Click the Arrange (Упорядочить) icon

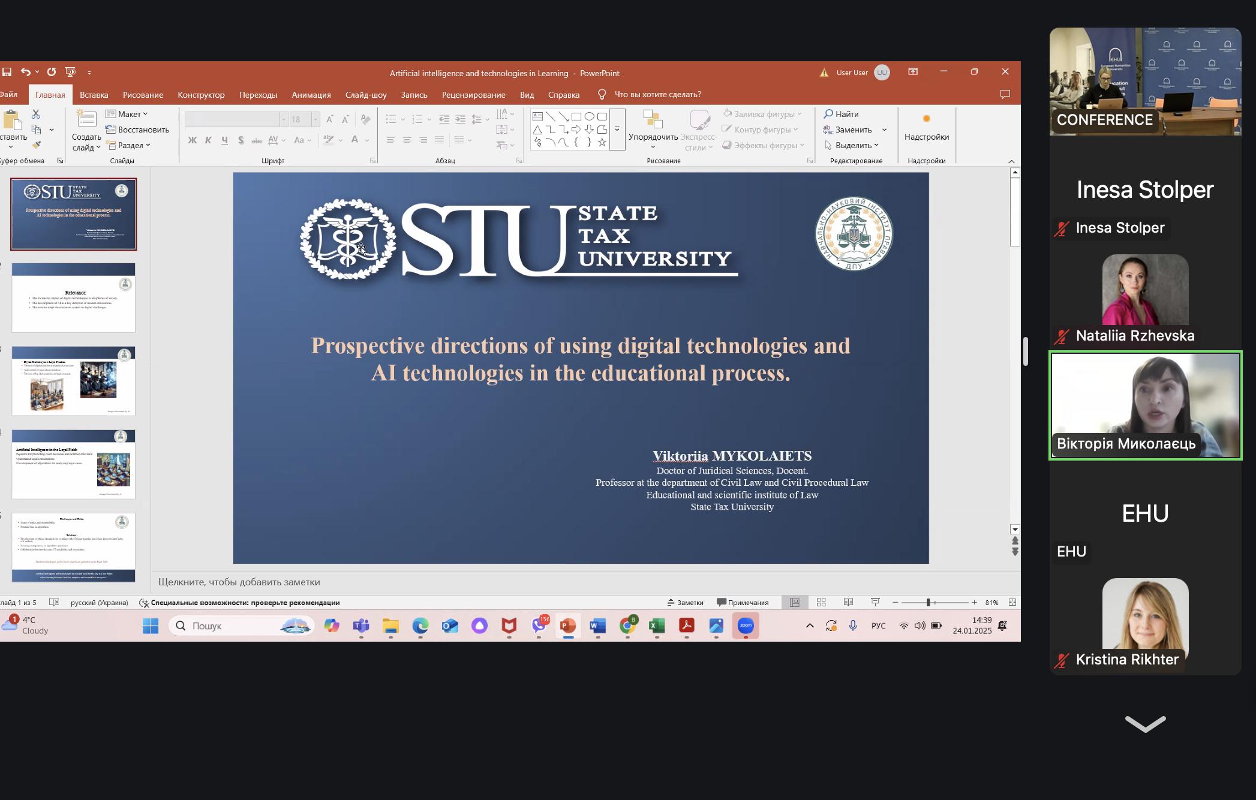[653, 119]
